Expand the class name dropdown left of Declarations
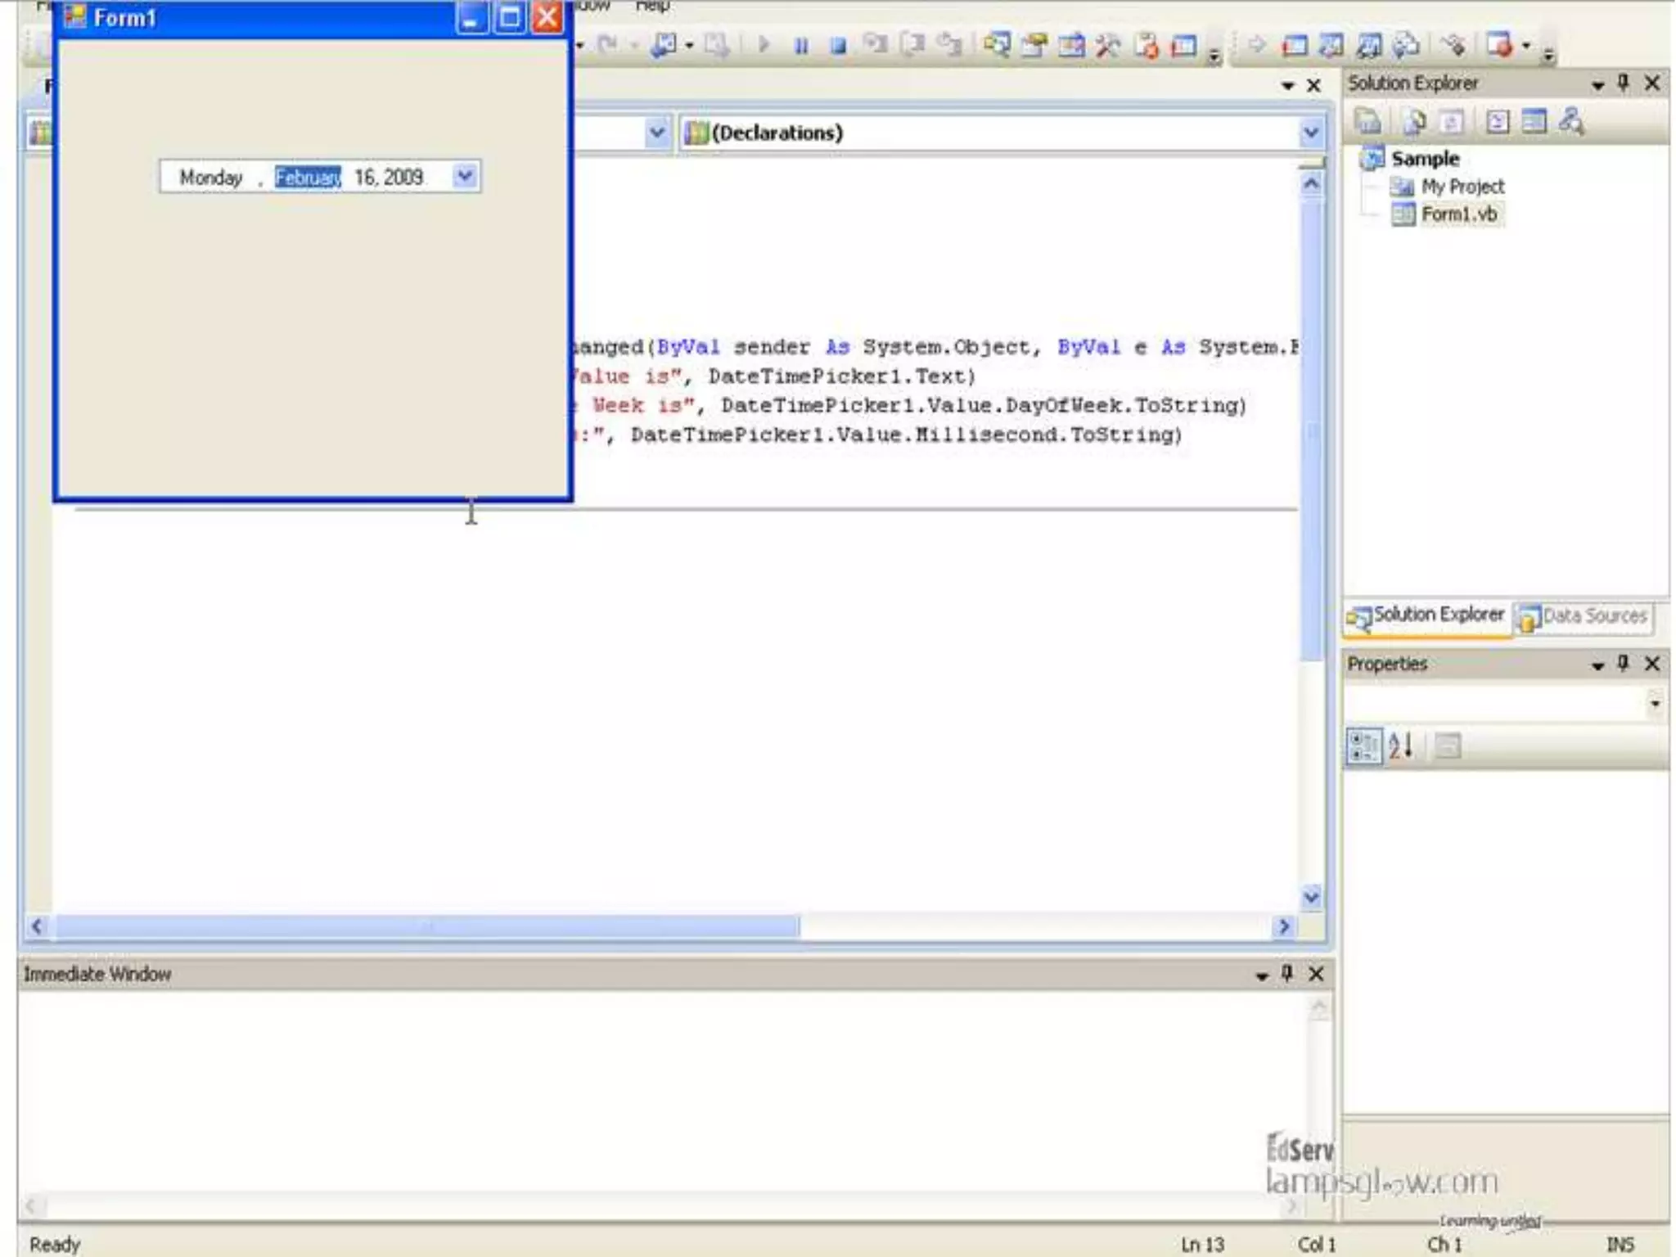 point(656,132)
